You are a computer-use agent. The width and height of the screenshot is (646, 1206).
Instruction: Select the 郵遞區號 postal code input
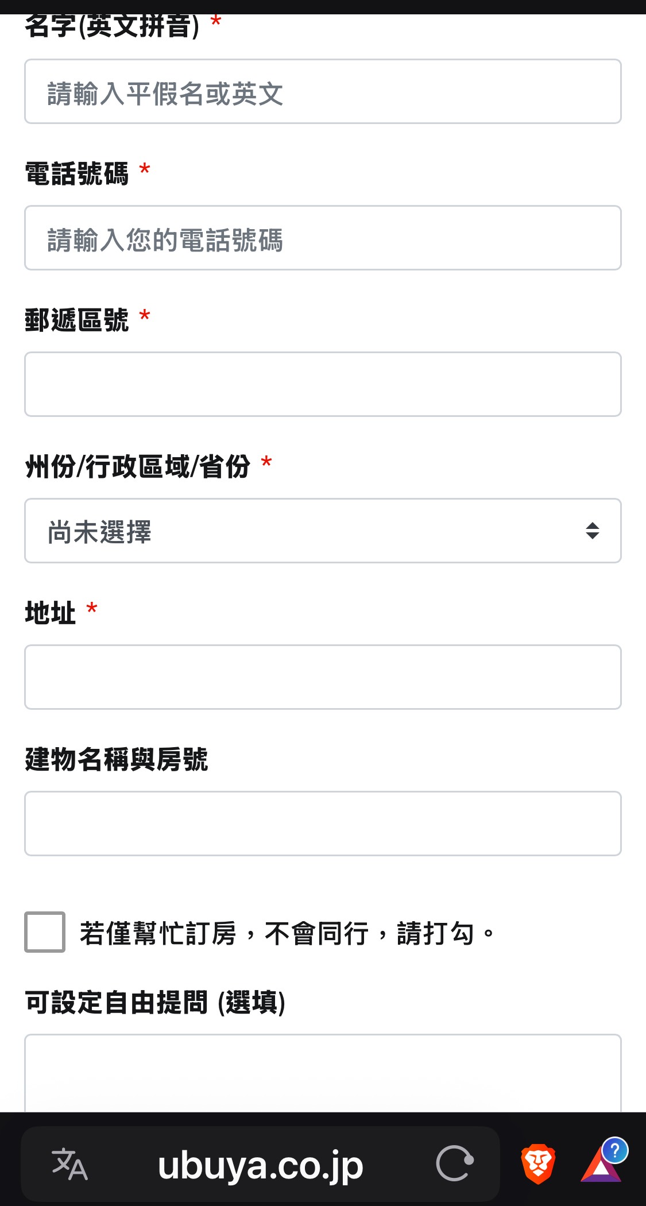coord(323,384)
